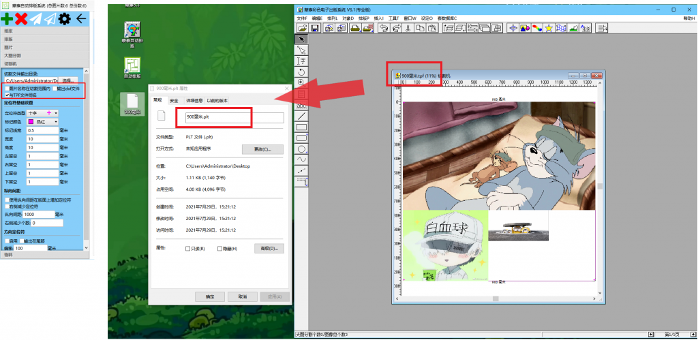Screen dimensions: 698x340
Task: Click 取消 in properties dialog
Action: [242, 296]
